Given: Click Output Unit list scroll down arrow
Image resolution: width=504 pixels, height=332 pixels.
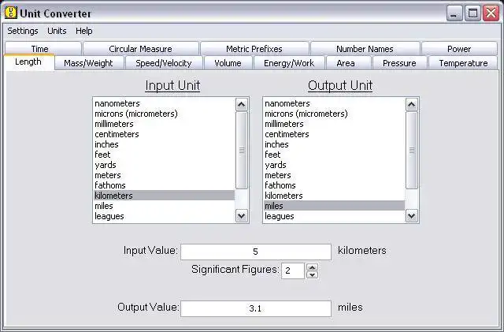Looking at the screenshot, I should click(x=411, y=216).
